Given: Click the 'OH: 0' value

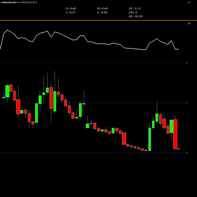Looking at the screenshot, I should click(x=133, y=13).
